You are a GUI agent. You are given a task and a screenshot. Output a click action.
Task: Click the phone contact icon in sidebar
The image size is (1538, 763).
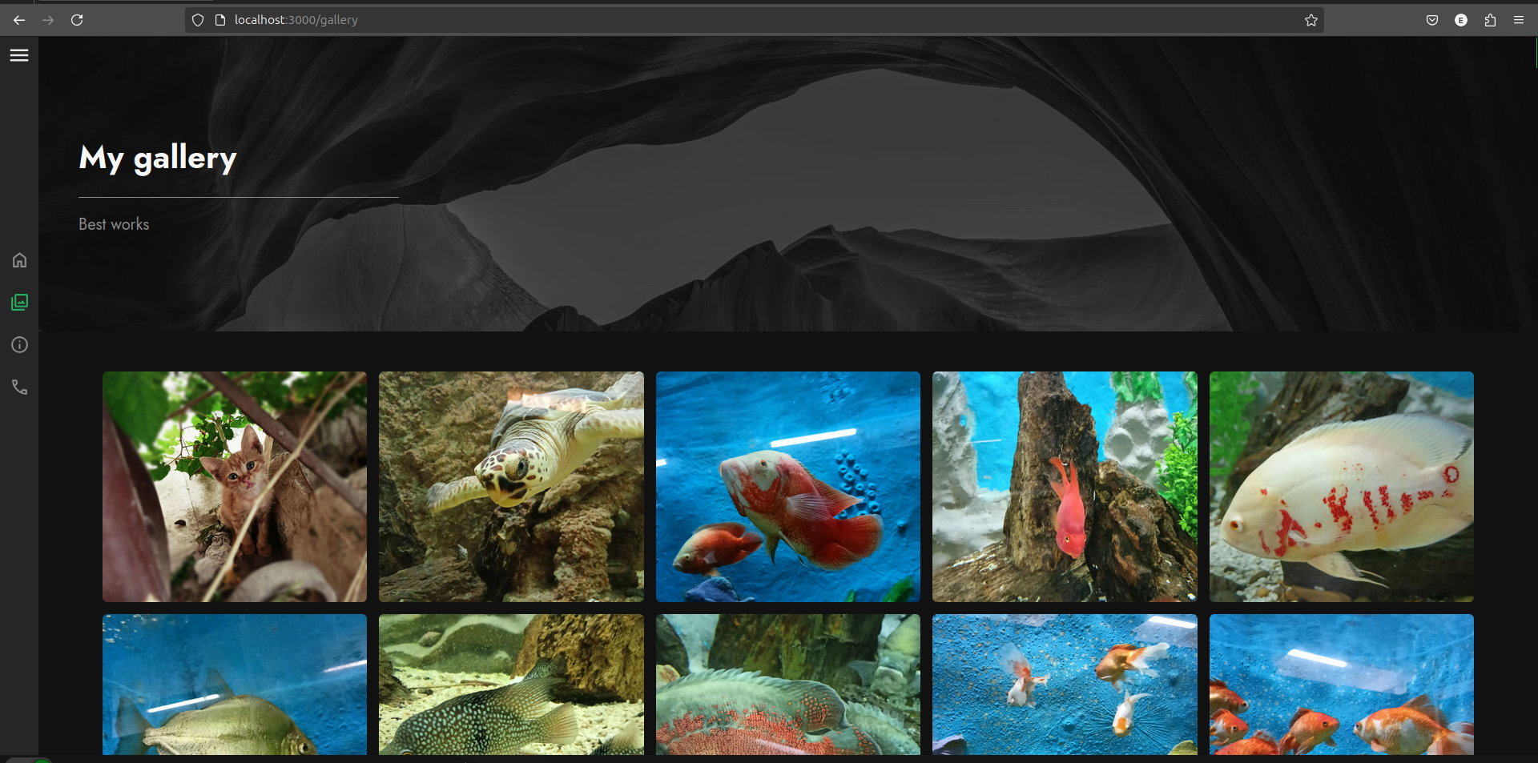pyautogui.click(x=18, y=387)
